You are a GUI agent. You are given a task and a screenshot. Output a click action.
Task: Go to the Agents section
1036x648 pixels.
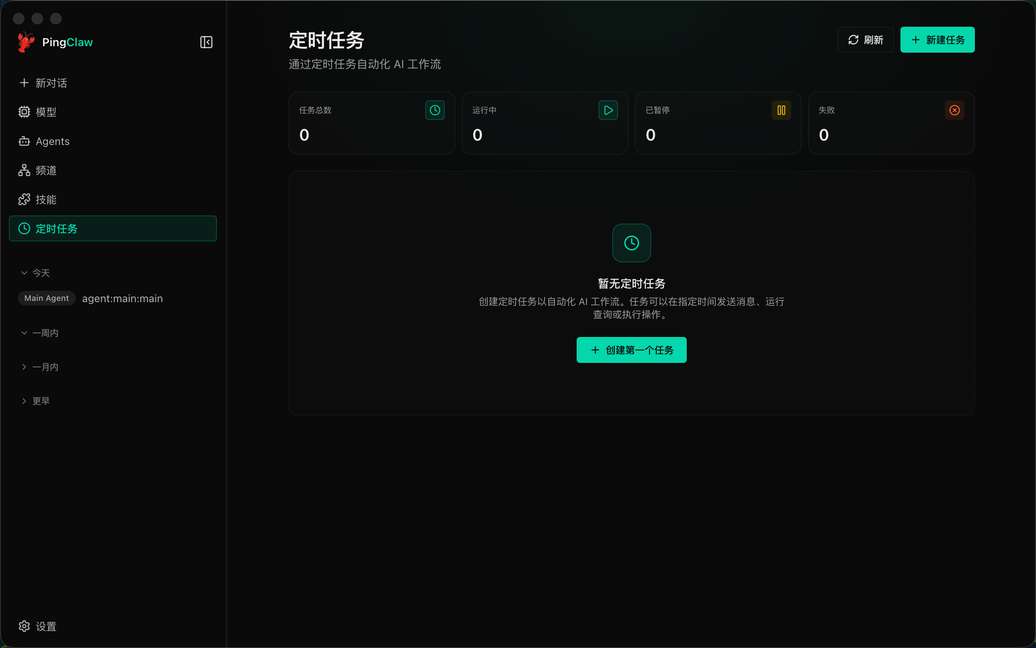click(x=113, y=141)
